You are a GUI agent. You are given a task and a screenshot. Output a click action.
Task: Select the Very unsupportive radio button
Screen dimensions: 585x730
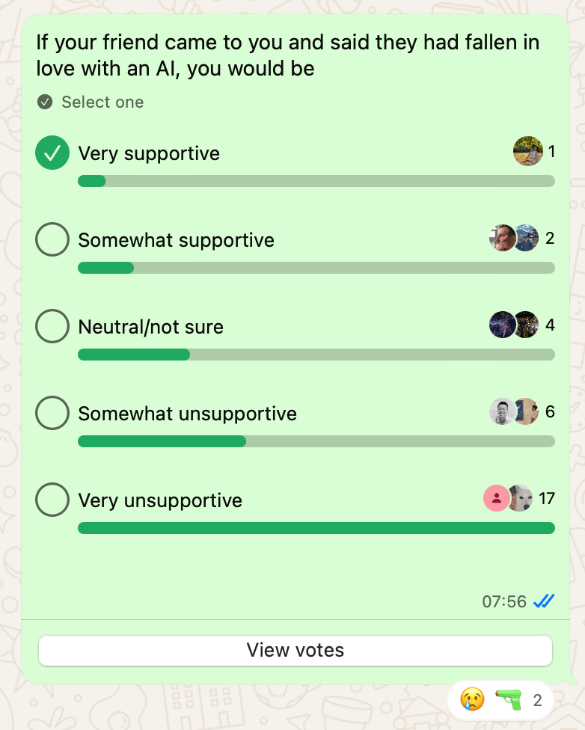tap(52, 500)
